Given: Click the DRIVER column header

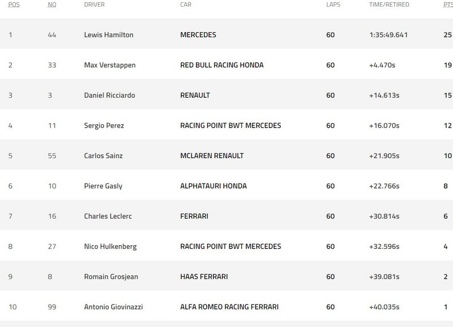Looking at the screenshot, I should point(94,5).
